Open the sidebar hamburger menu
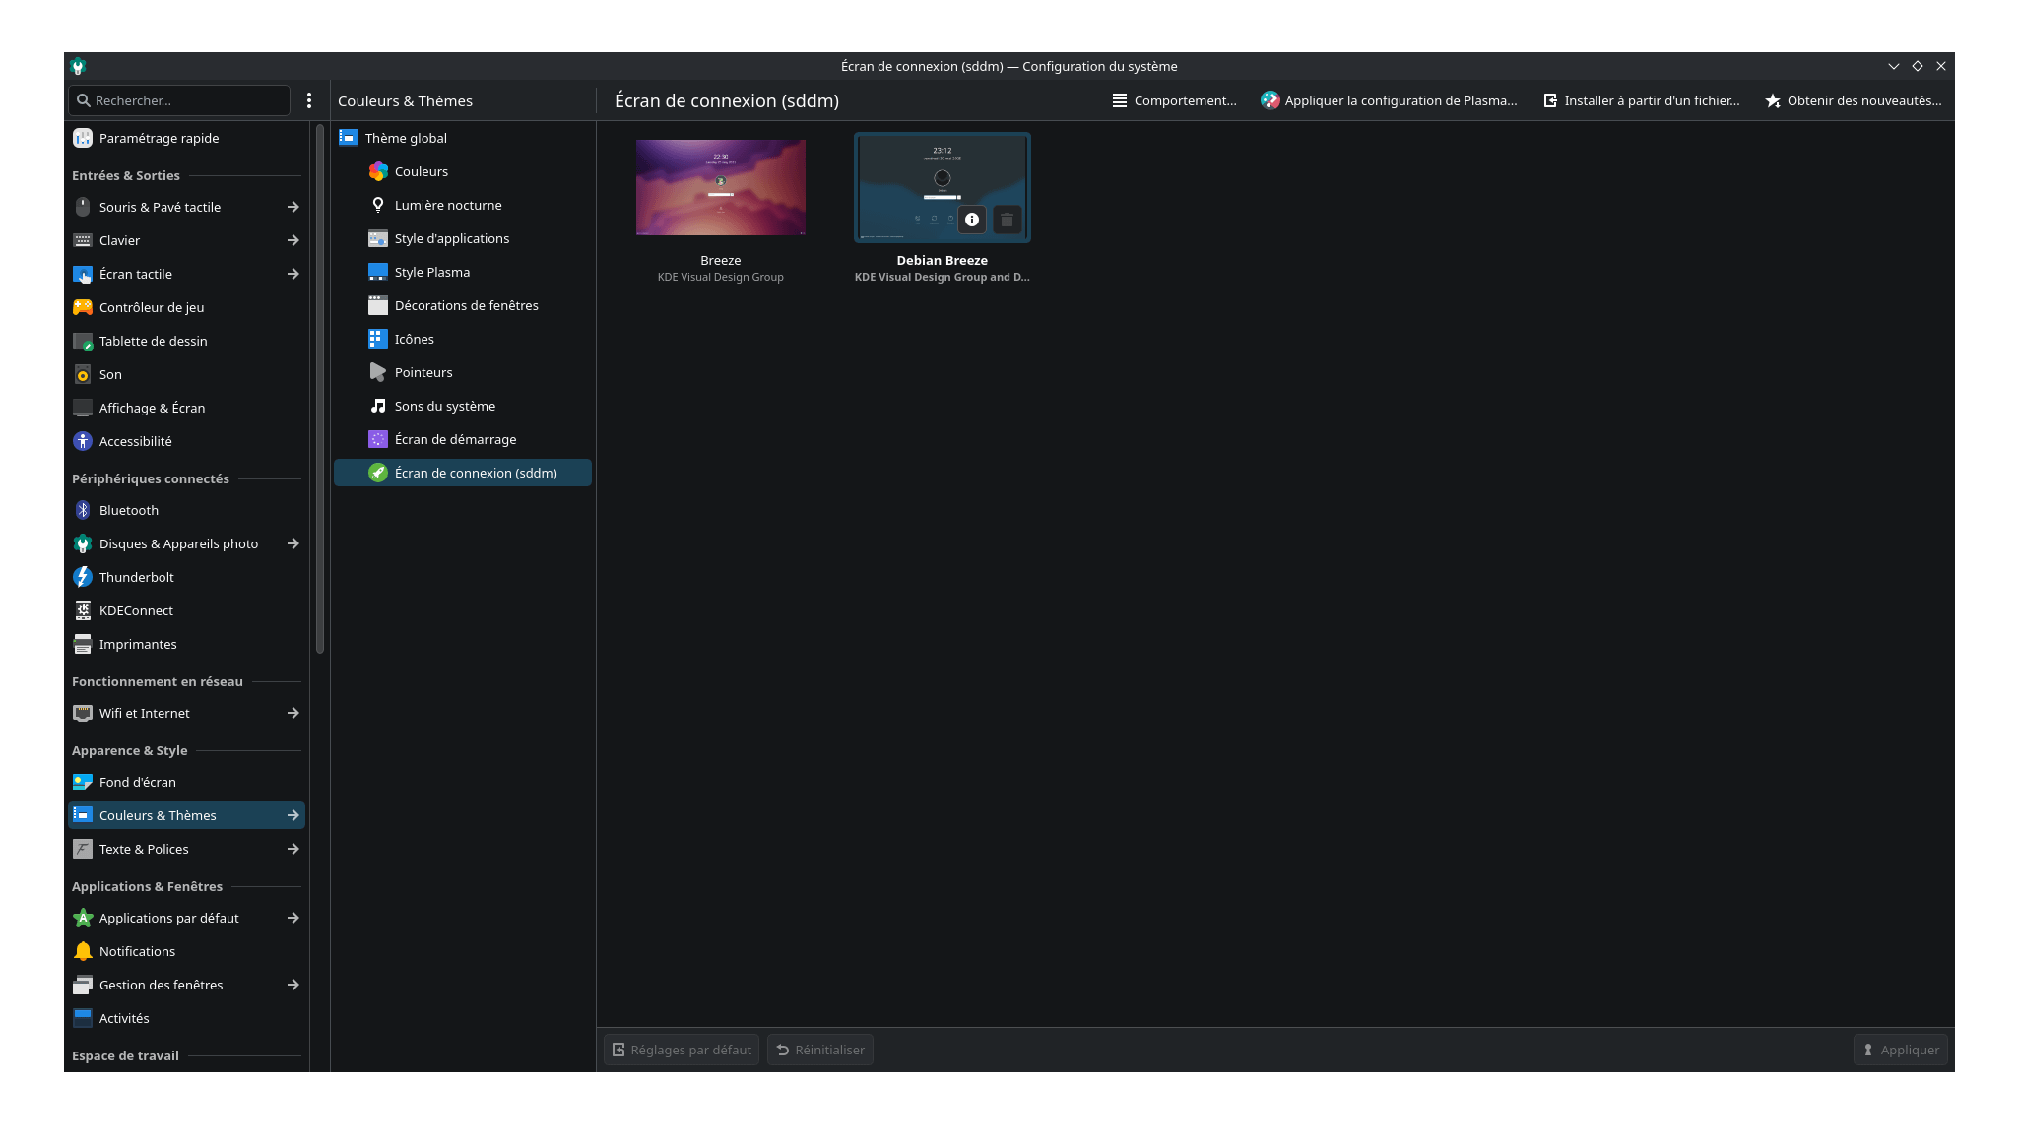 tap(309, 100)
